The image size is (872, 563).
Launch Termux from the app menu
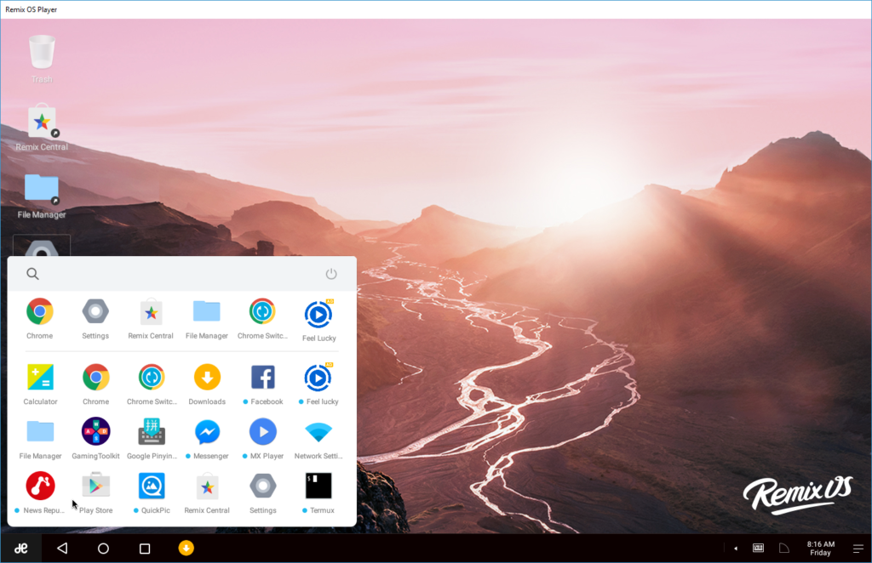click(x=318, y=486)
